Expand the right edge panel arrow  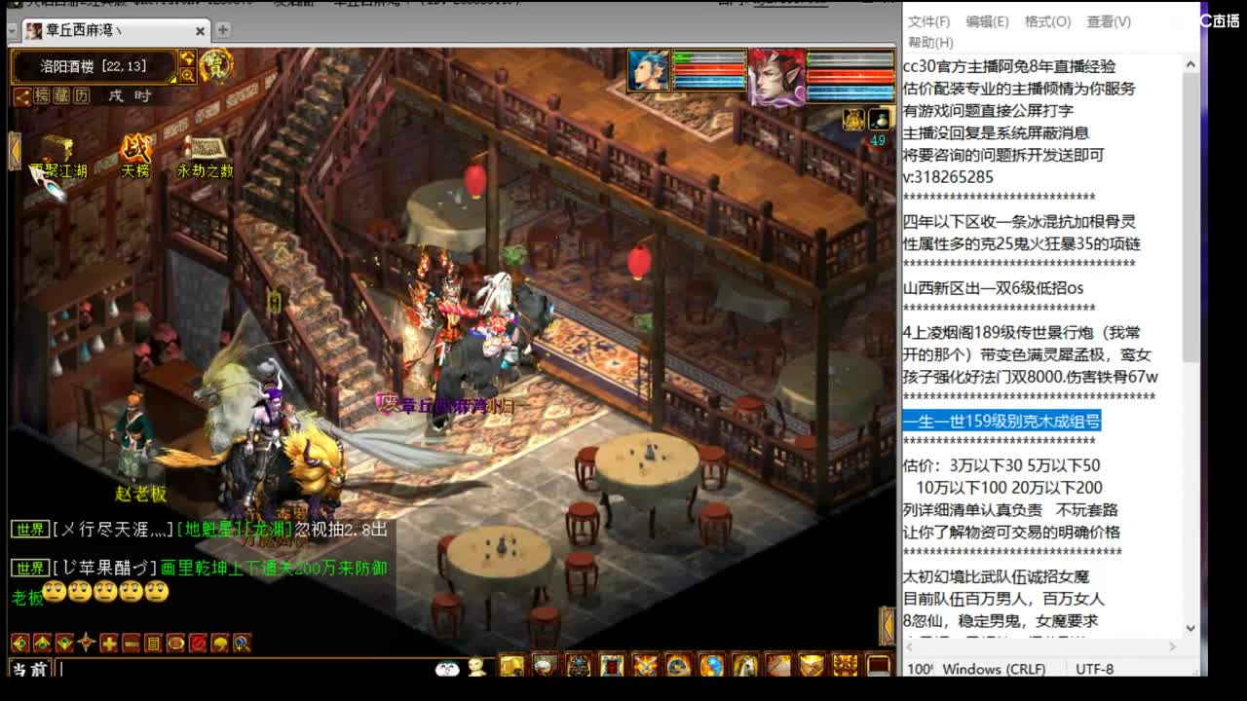click(887, 626)
